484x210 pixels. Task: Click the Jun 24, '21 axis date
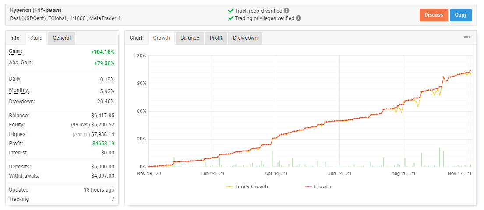[339, 174]
